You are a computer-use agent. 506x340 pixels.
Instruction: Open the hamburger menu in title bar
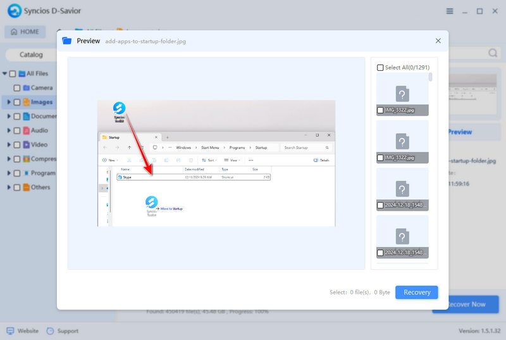click(450, 11)
